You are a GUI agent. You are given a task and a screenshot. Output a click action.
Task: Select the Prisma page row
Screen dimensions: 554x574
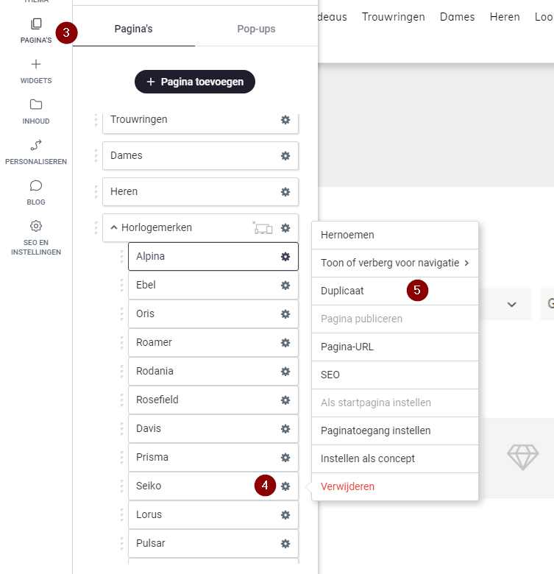pyautogui.click(x=213, y=458)
